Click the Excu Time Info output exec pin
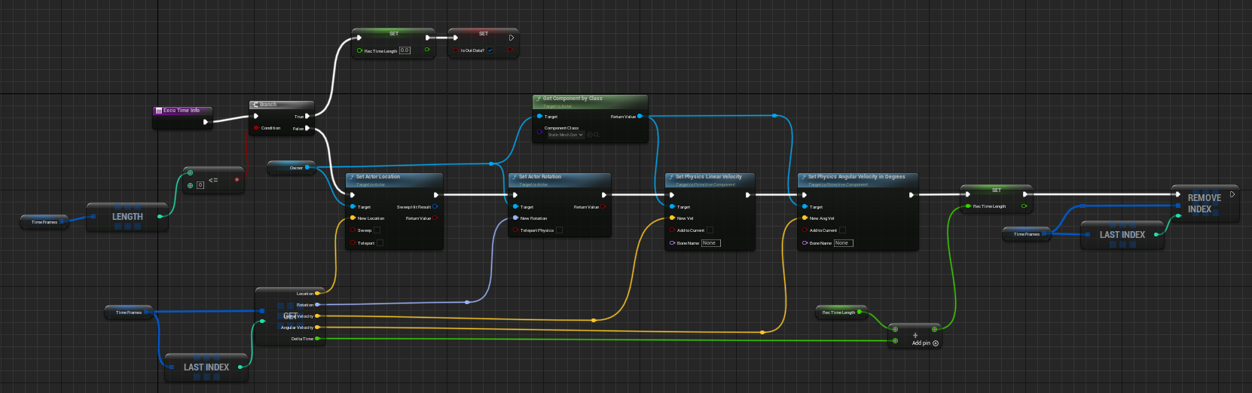This screenshot has width=1252, height=393. click(x=206, y=122)
